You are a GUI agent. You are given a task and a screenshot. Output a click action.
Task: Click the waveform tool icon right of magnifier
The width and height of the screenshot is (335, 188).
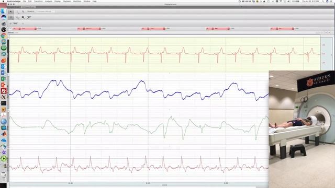[29, 17]
